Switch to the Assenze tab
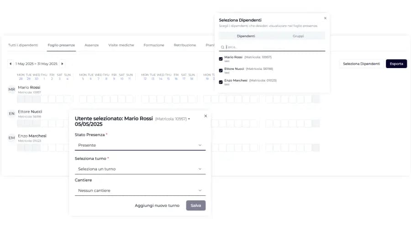The width and height of the screenshot is (411, 231). (x=91, y=45)
